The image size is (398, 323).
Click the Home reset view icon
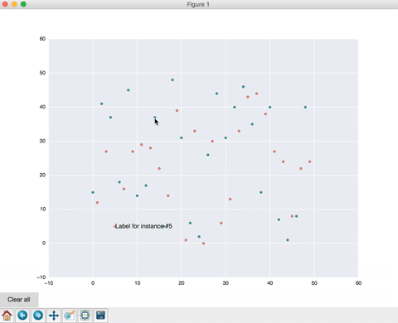[7, 315]
